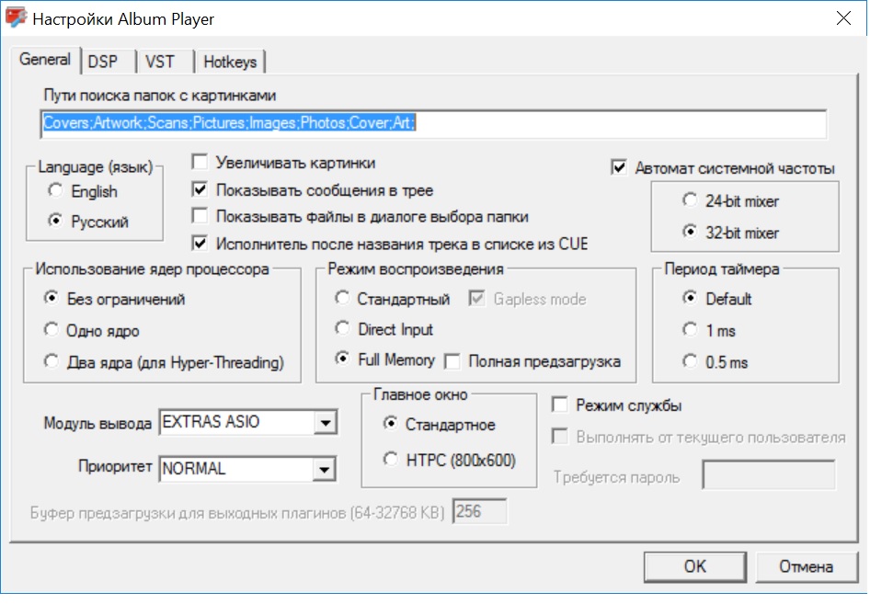Switch to the General tab

click(x=45, y=60)
